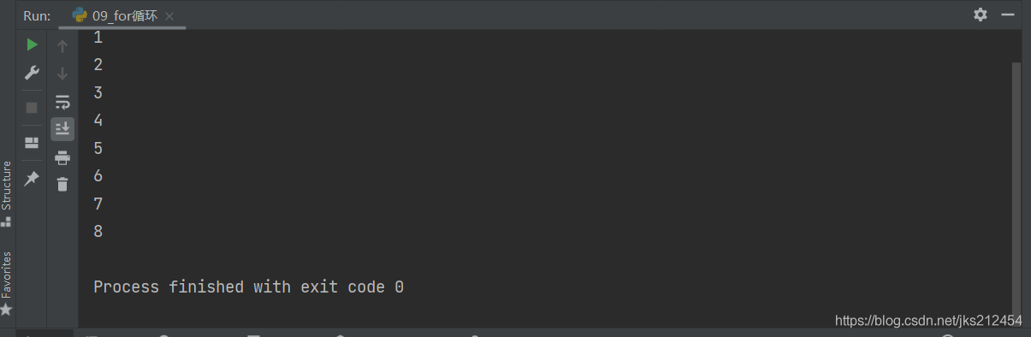1031x337 pixels.
Task: Click the Print console output icon
Action: (62, 157)
